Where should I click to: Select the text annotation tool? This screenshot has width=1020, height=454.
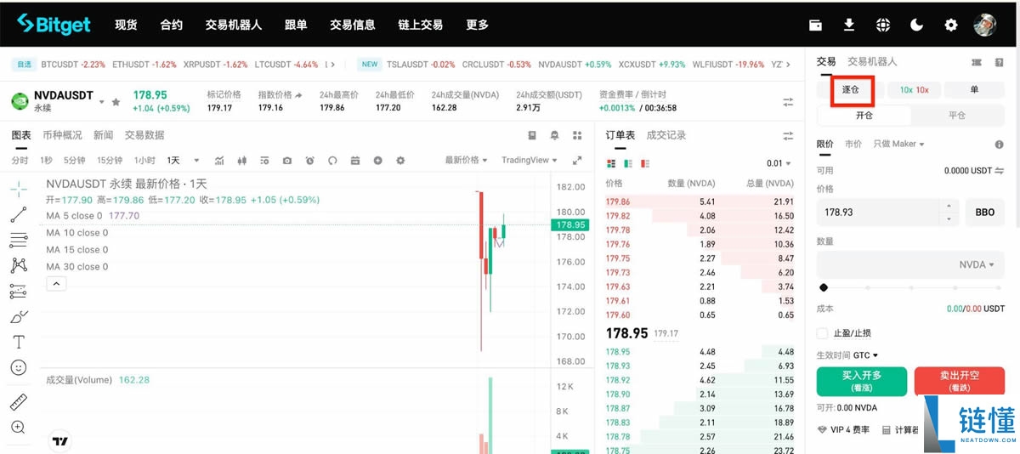point(18,342)
